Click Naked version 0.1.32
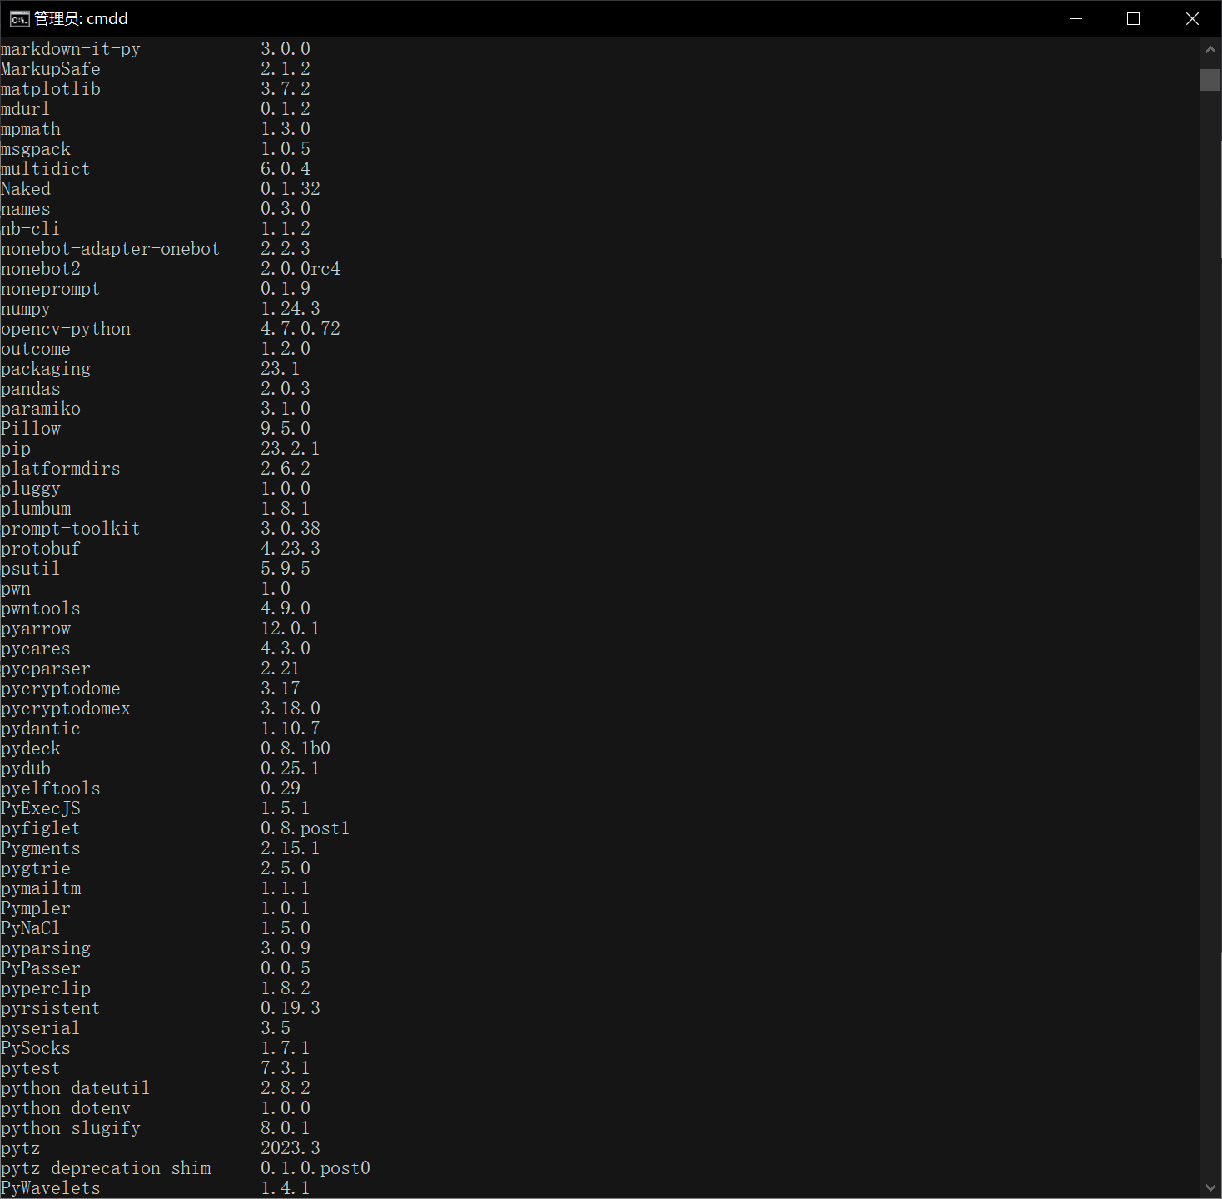 291,189
